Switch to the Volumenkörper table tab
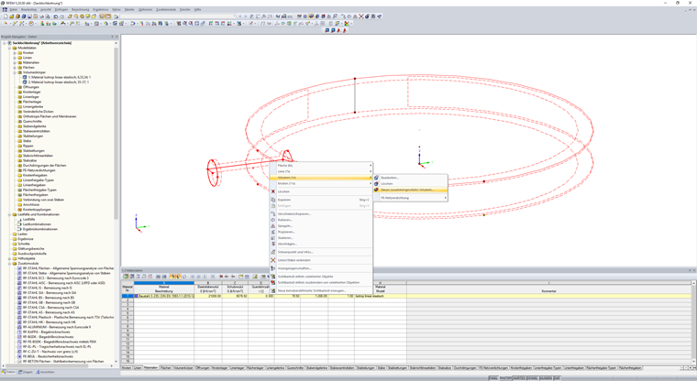The width and height of the screenshot is (697, 381). coord(183,368)
